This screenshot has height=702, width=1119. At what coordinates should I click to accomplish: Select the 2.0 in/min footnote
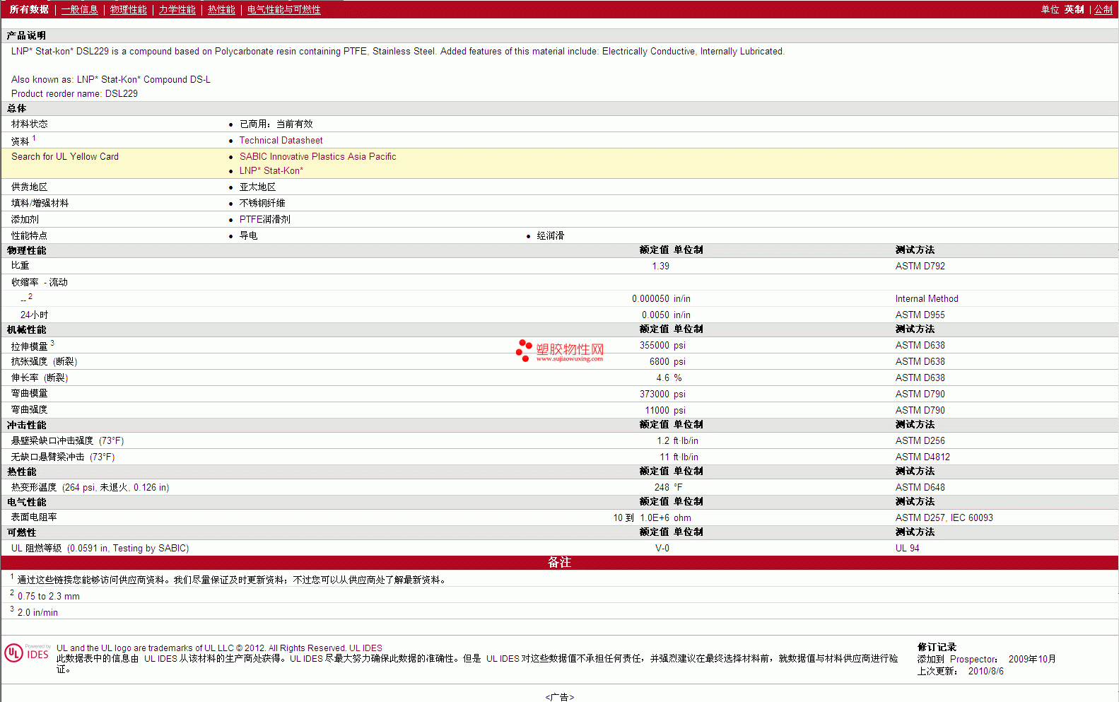[x=37, y=613]
